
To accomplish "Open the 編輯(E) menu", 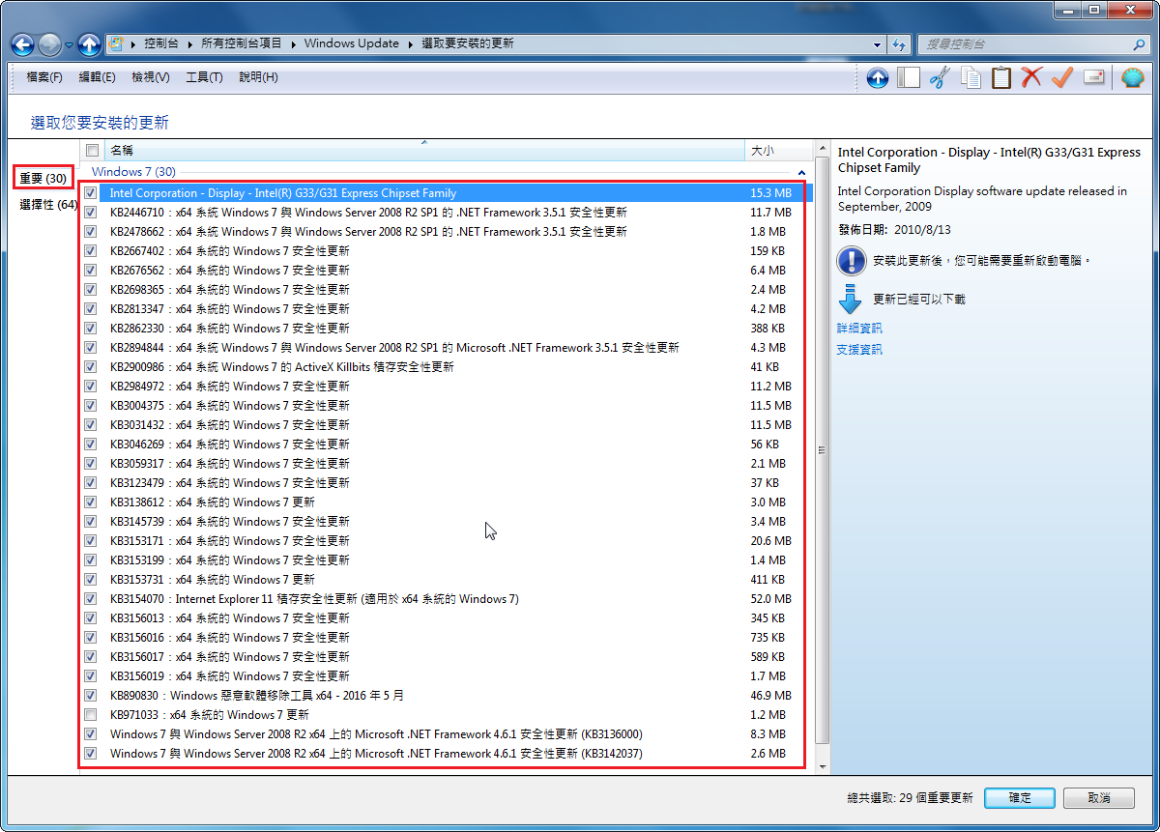I will 97,77.
